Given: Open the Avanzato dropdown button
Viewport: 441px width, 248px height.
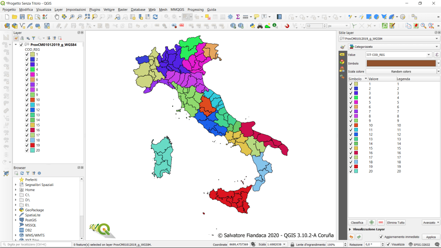Looking at the screenshot, I should [431, 223].
